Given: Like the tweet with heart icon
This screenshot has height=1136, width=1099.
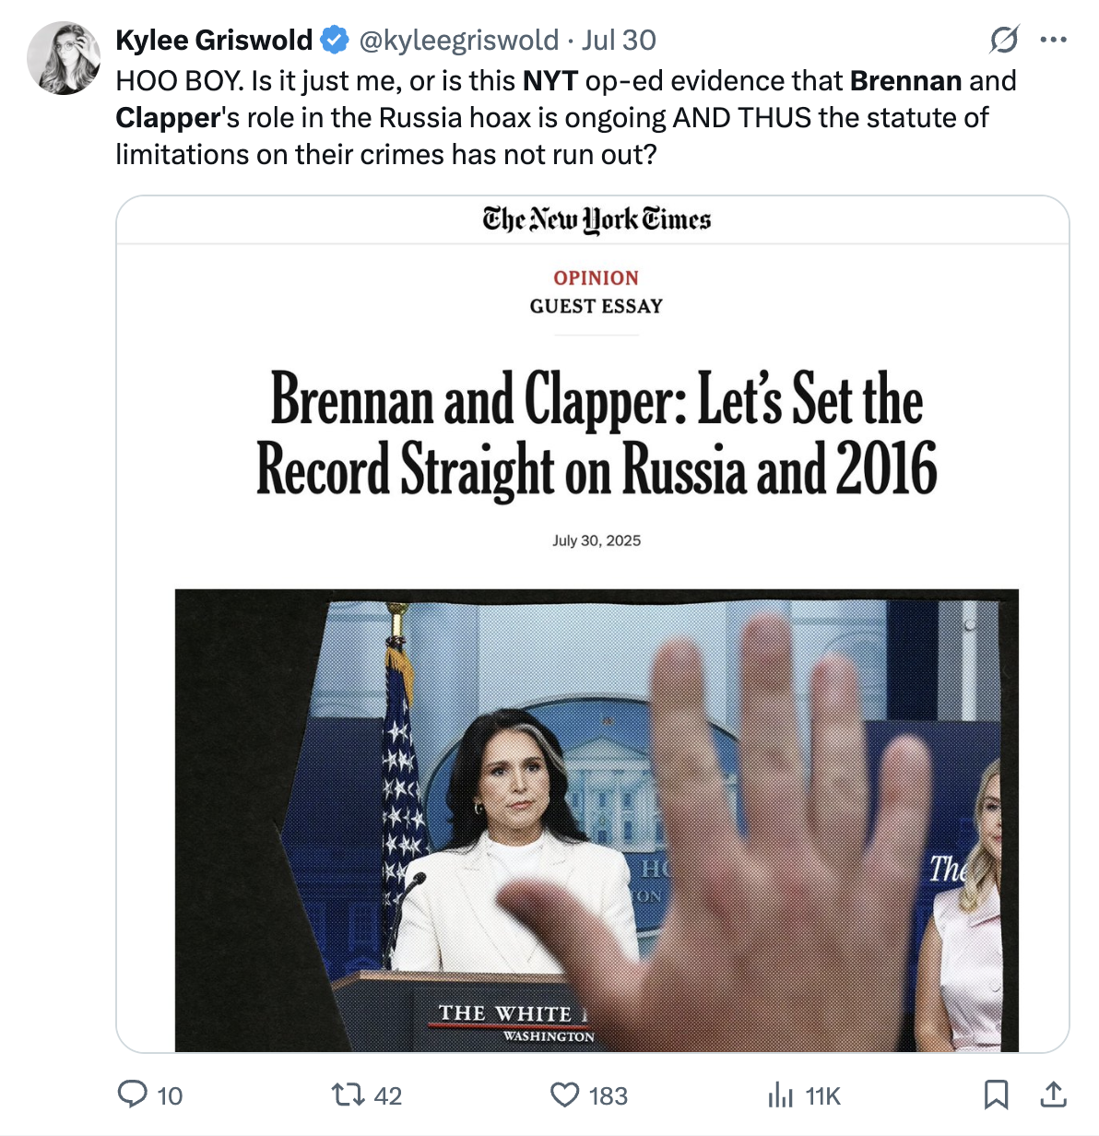Looking at the screenshot, I should click(564, 1095).
